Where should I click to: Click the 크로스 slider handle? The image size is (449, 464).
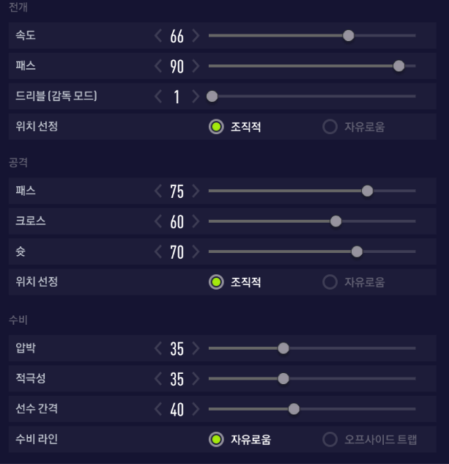(335, 221)
